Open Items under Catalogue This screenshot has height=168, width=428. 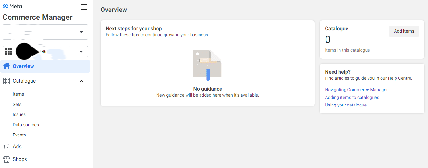point(18,94)
